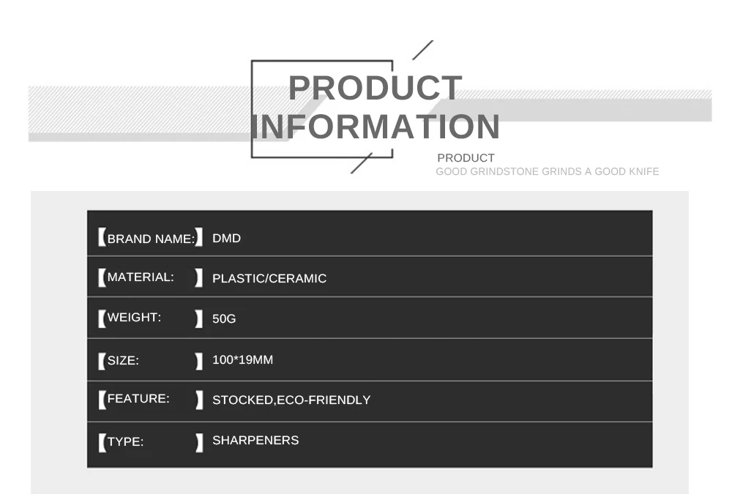This screenshot has height=497, width=732.
Task: Click the diagonal slash below the heading
Action: point(362,162)
